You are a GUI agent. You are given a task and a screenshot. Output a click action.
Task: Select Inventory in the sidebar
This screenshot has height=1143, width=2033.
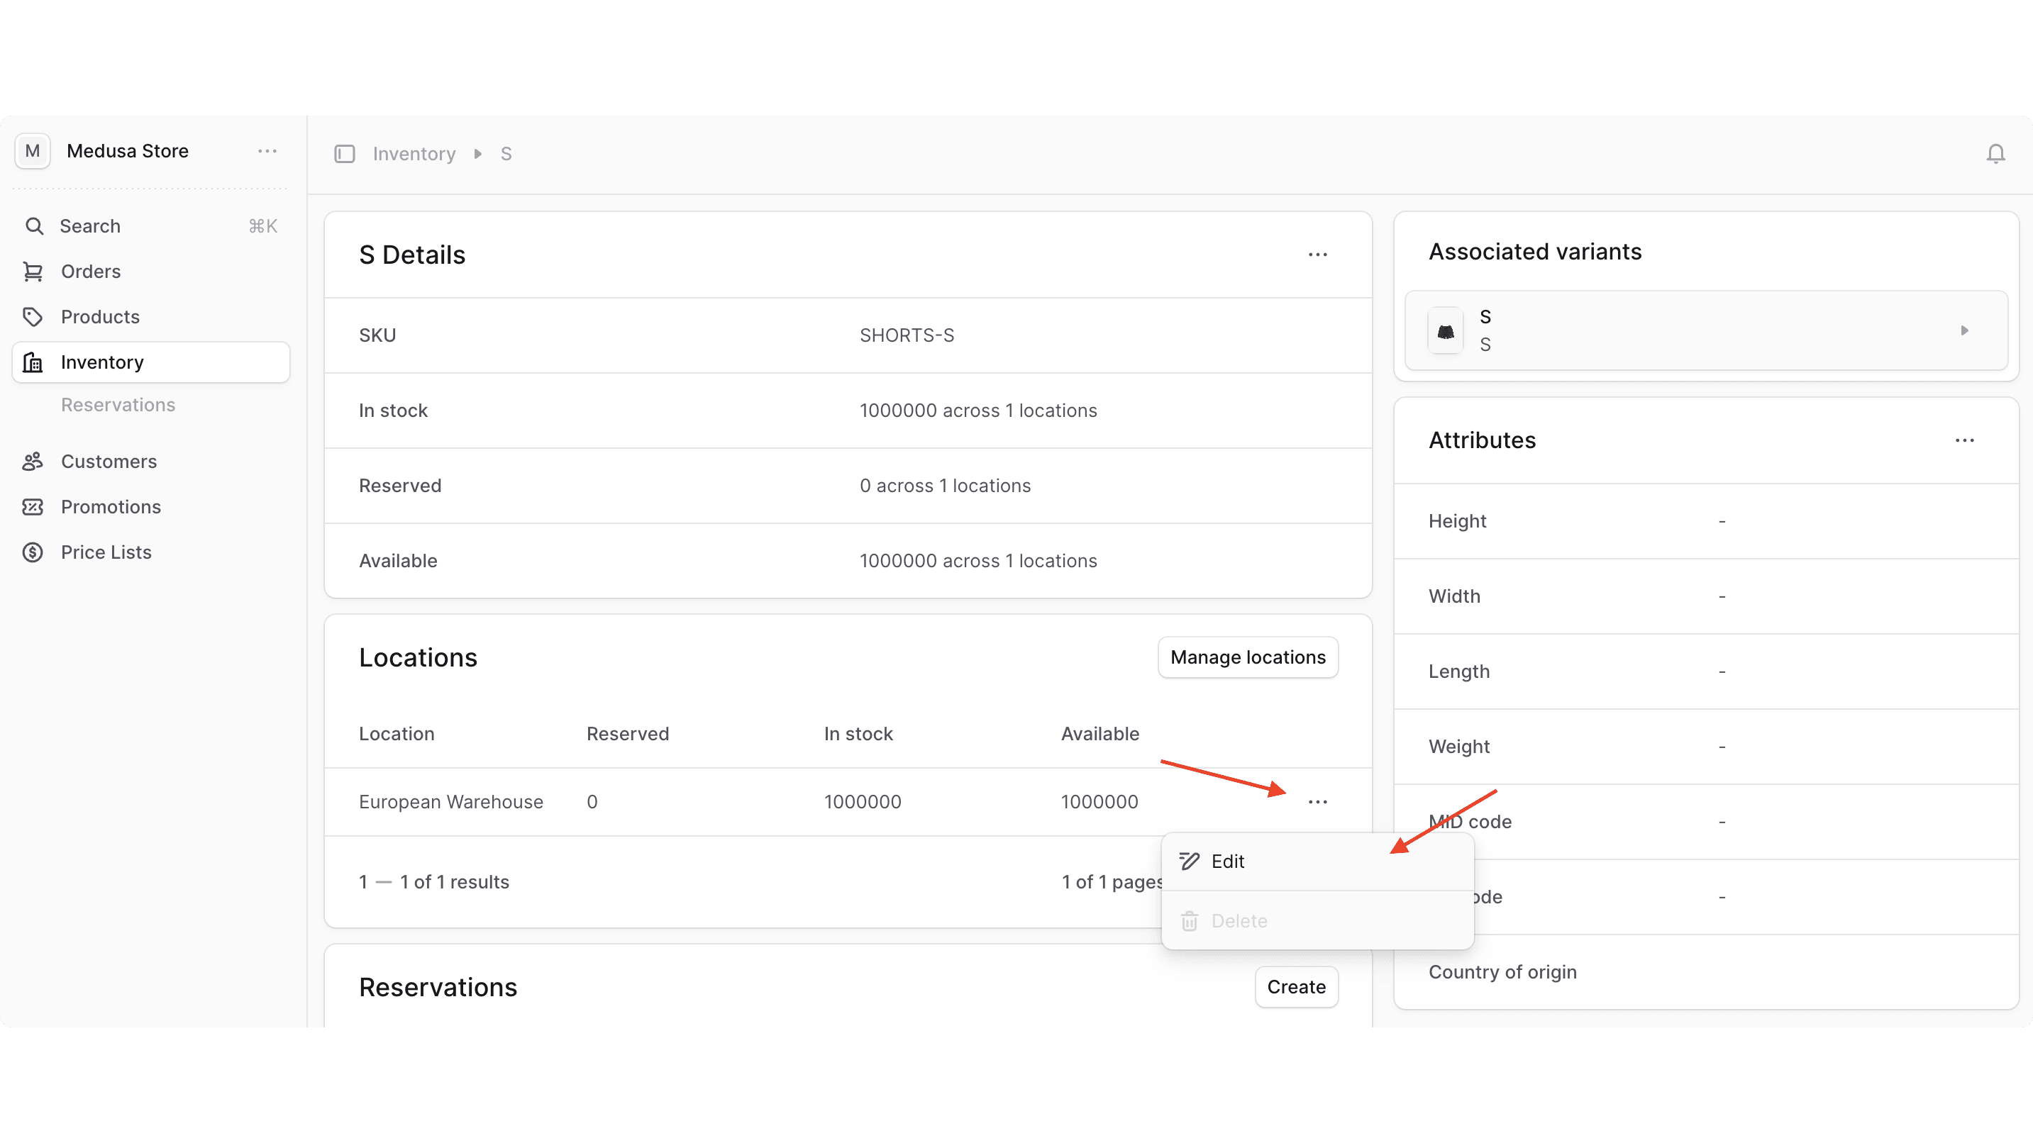pos(102,362)
